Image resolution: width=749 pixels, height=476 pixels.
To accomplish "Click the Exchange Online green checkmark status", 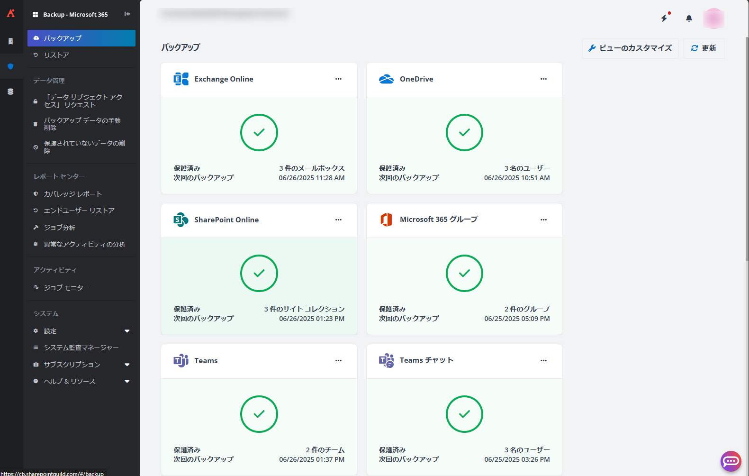I will [x=259, y=132].
